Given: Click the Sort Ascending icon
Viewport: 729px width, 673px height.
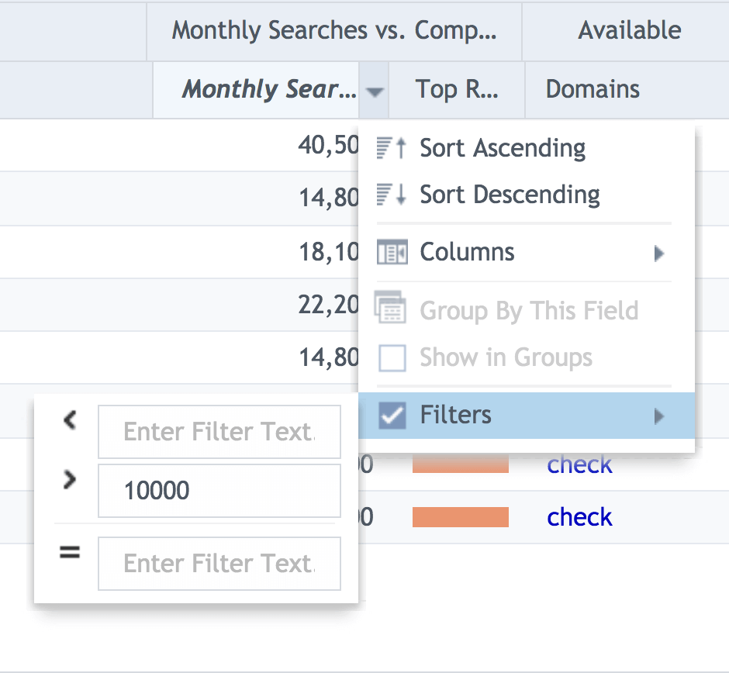Looking at the screenshot, I should click(392, 148).
